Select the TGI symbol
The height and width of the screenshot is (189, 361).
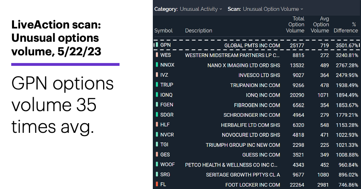tap(164, 144)
